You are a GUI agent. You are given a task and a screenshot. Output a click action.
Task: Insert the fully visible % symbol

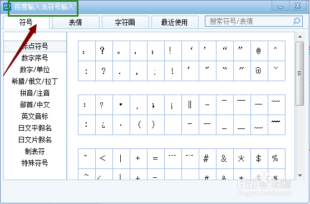pos(277,158)
